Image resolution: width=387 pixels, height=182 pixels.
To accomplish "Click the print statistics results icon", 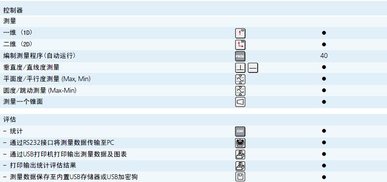I will pos(240,166).
